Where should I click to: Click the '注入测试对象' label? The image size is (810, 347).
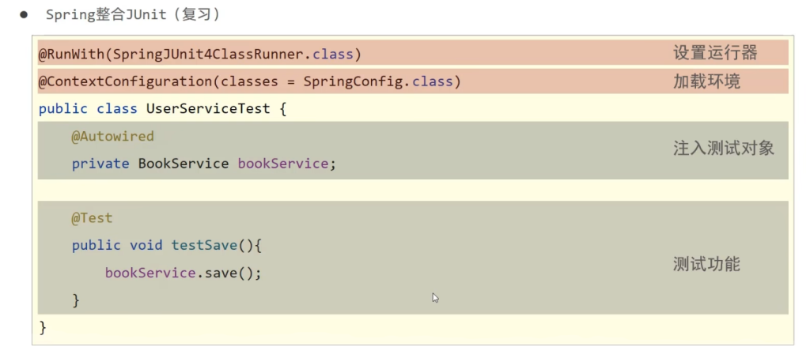[723, 149]
